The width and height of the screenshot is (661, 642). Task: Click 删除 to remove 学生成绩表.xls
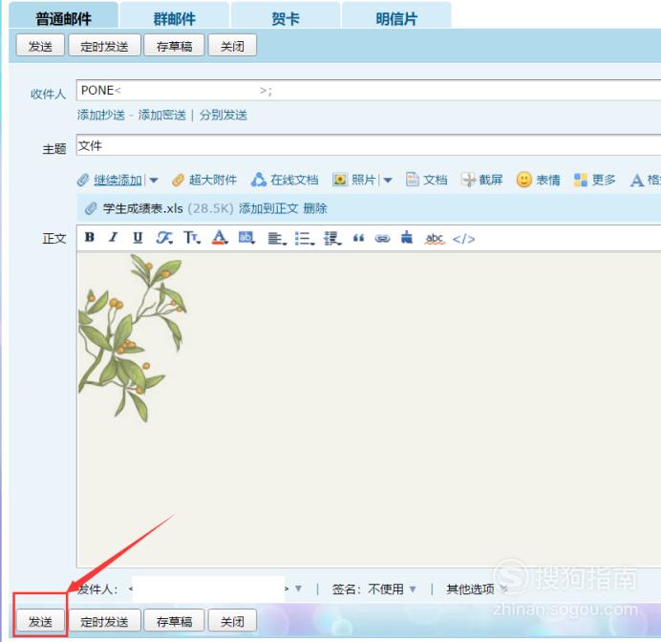pos(315,208)
